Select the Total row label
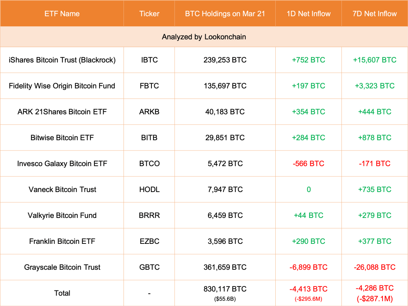 62,293
